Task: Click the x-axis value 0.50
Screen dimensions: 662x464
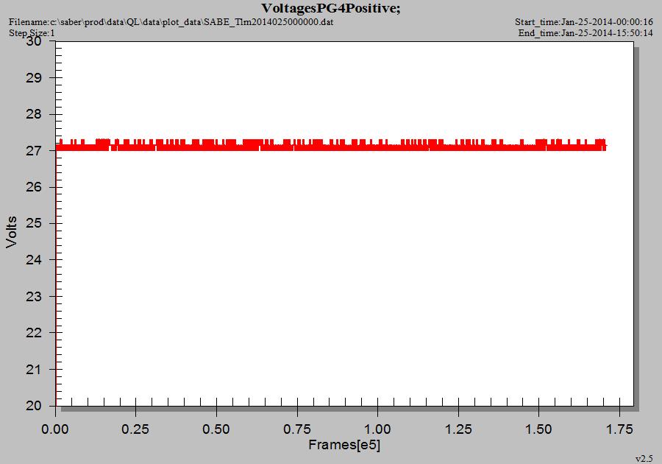Action: (216, 429)
